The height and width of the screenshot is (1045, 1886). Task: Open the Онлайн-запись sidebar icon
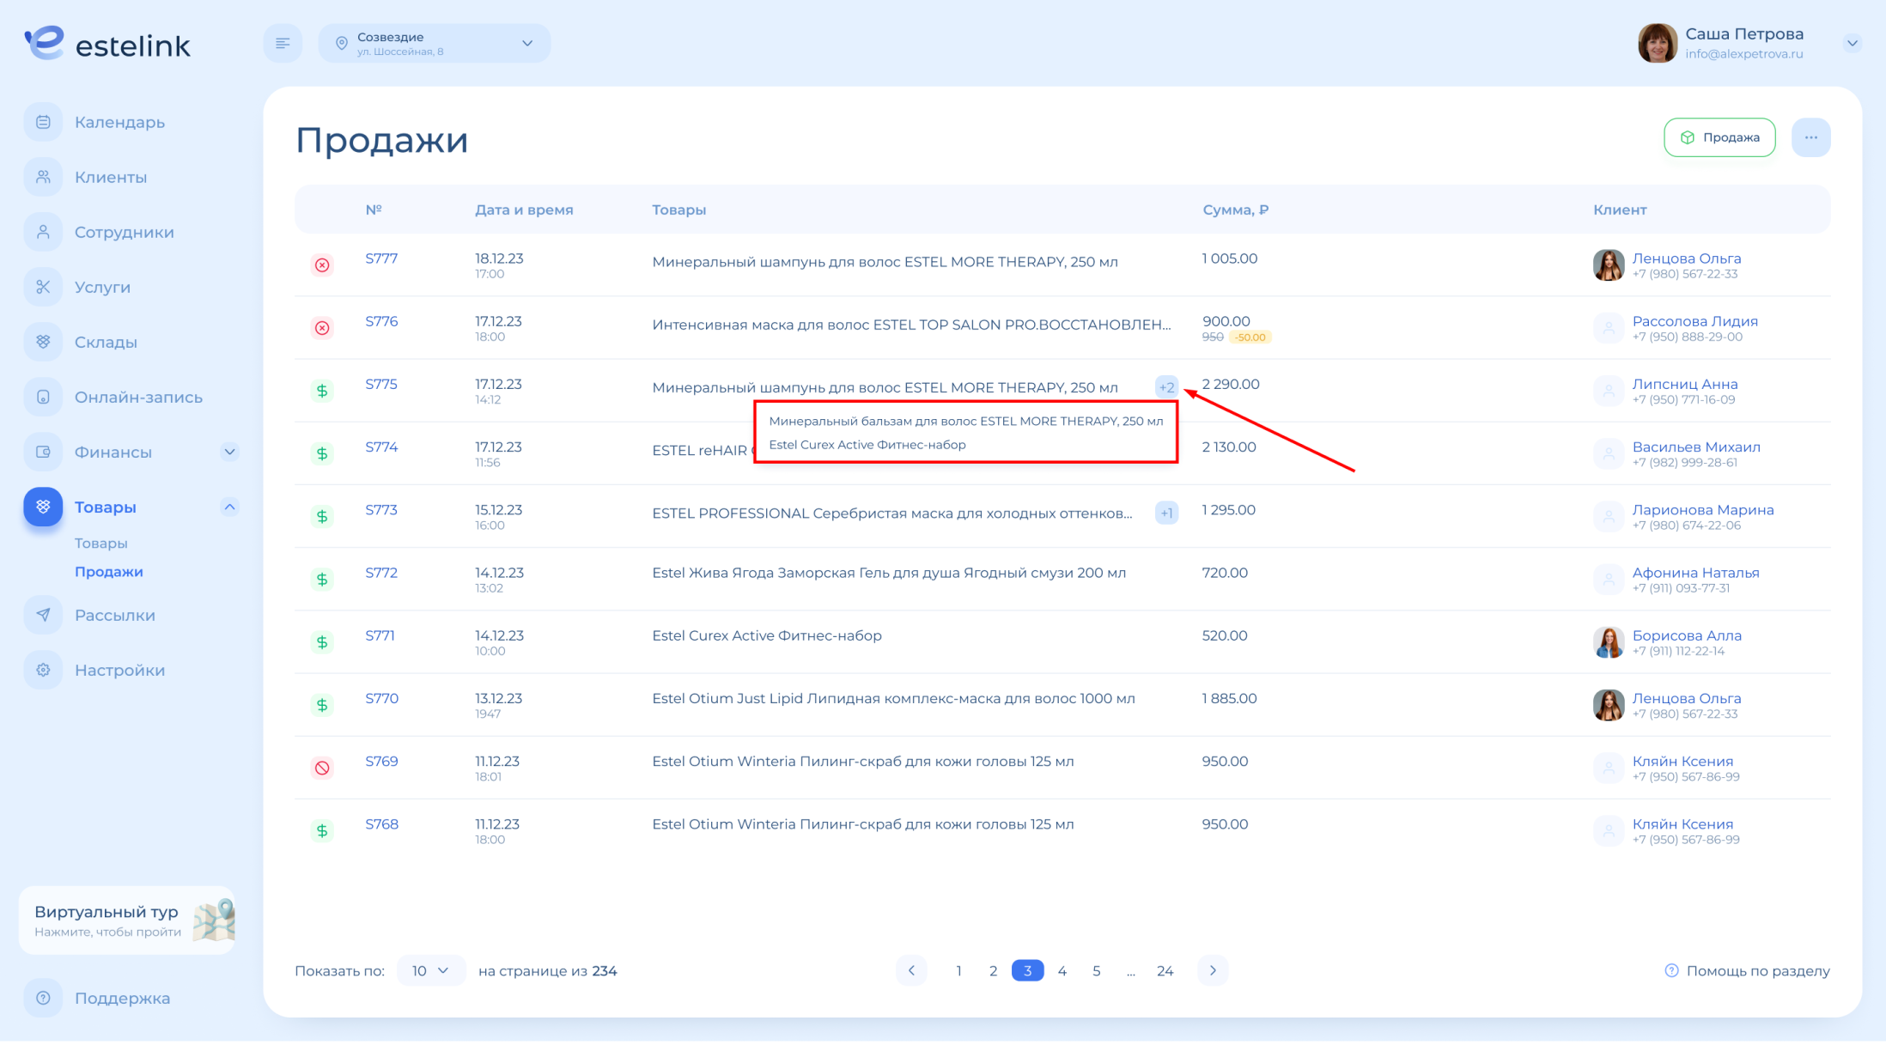point(43,397)
